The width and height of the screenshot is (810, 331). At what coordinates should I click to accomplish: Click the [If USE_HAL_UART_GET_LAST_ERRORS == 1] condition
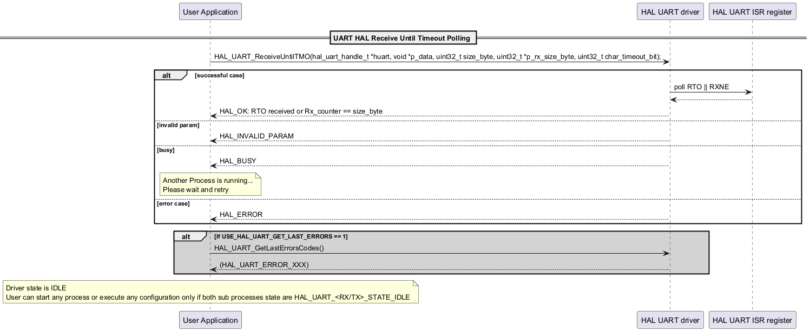(x=281, y=236)
